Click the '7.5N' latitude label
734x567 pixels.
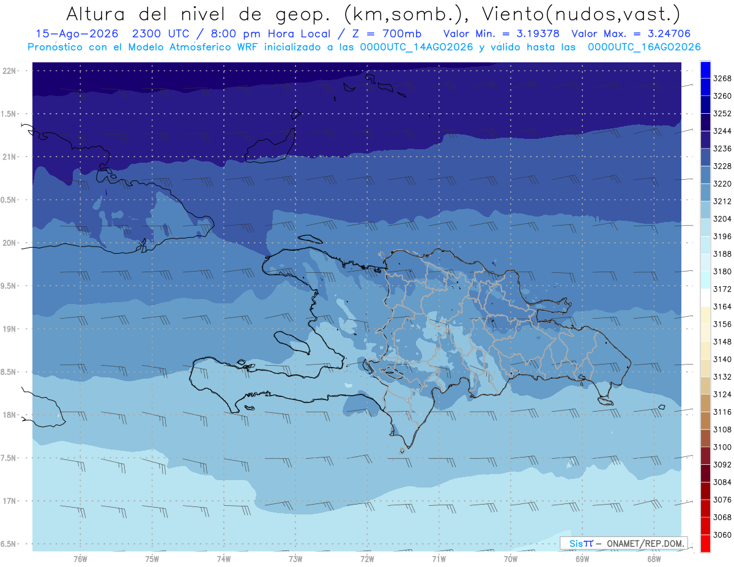pyautogui.click(x=9, y=458)
